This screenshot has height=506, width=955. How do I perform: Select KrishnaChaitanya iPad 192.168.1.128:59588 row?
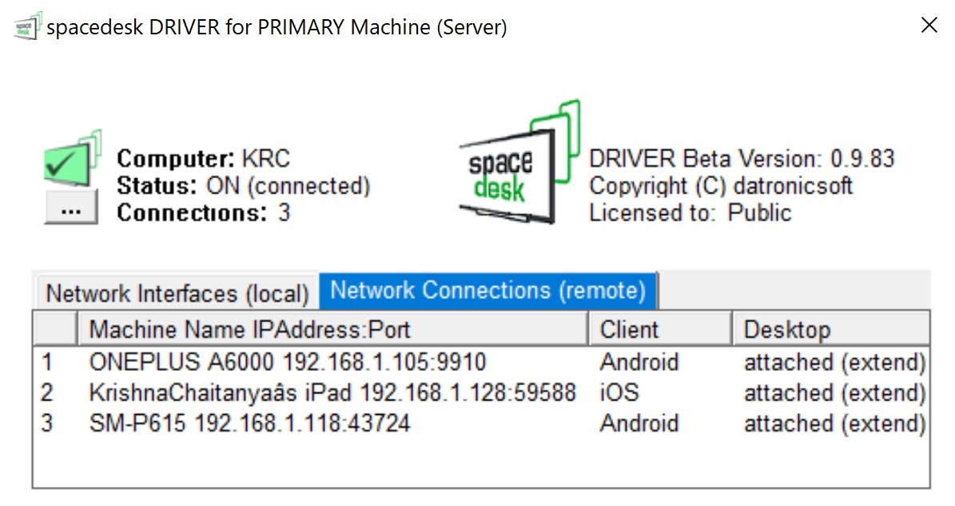coord(481,392)
